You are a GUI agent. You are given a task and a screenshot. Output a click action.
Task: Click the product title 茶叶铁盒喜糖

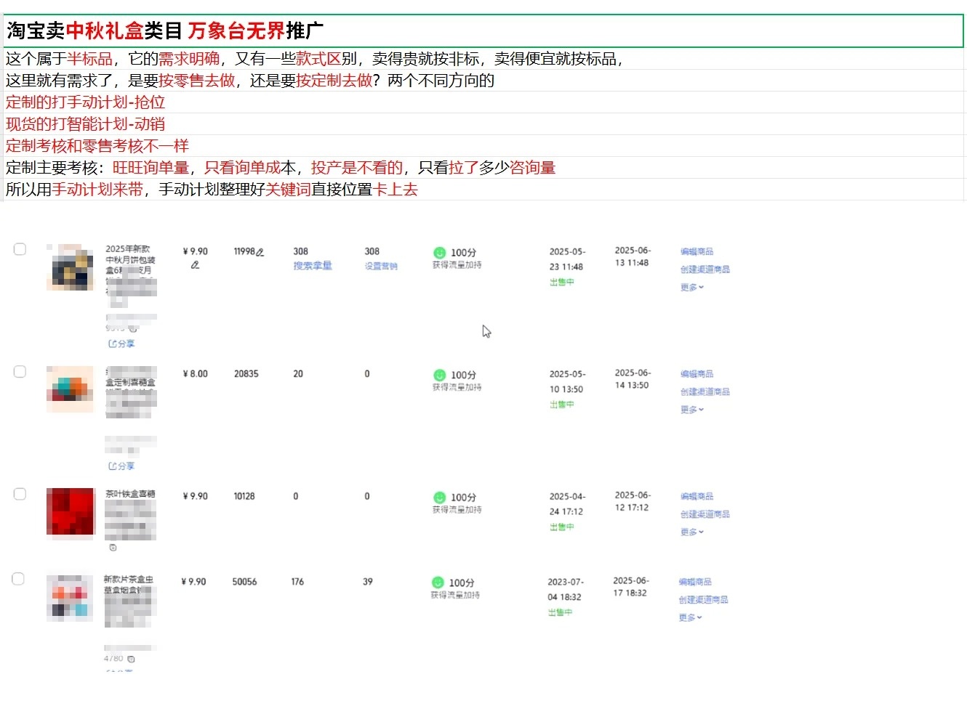pyautogui.click(x=130, y=494)
